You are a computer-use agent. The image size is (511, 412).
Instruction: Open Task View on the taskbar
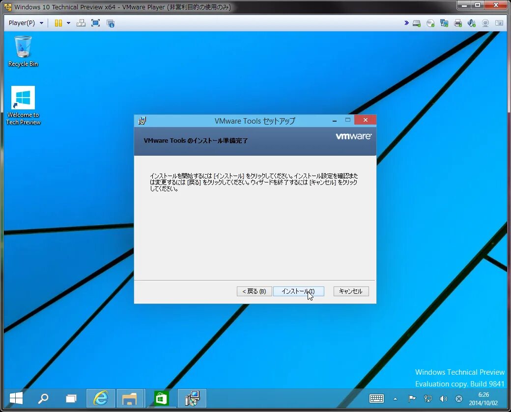pos(71,398)
